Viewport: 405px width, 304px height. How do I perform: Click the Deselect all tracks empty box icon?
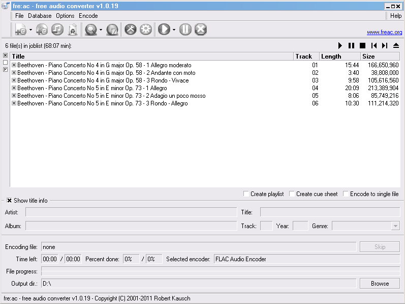tap(5, 62)
